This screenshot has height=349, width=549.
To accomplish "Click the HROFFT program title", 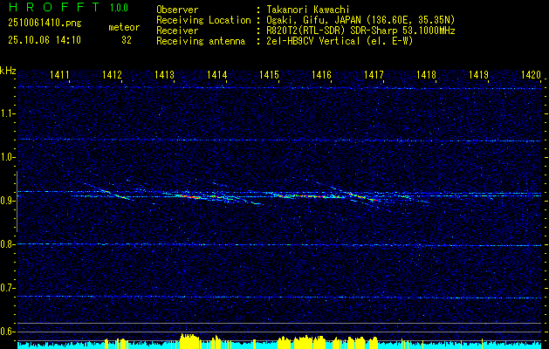I will tap(52, 7).
